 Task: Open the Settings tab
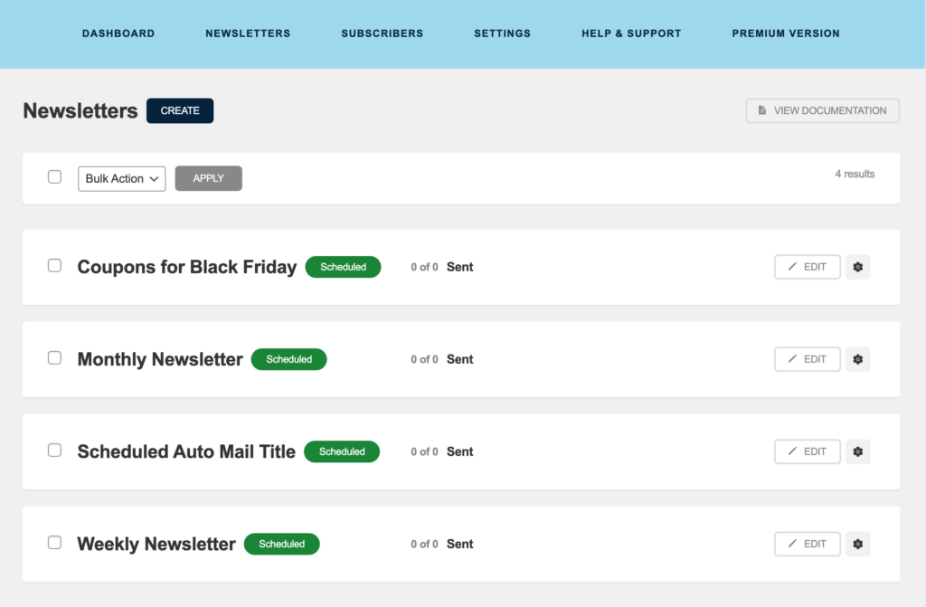503,33
